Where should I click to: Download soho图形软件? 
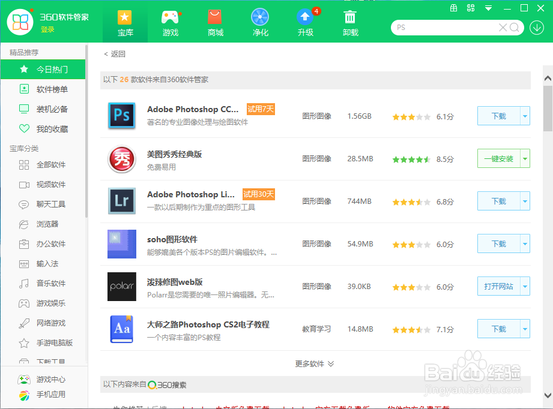(499, 243)
